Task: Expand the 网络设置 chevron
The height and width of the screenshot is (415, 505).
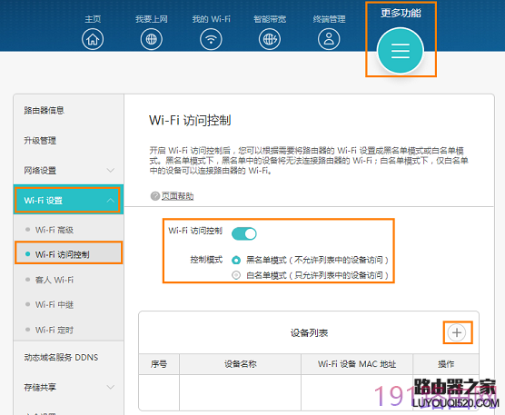Action: pyautogui.click(x=111, y=170)
